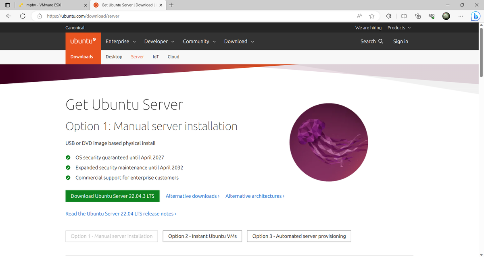Expand the Community menu
This screenshot has width=484, height=257.
click(199, 41)
